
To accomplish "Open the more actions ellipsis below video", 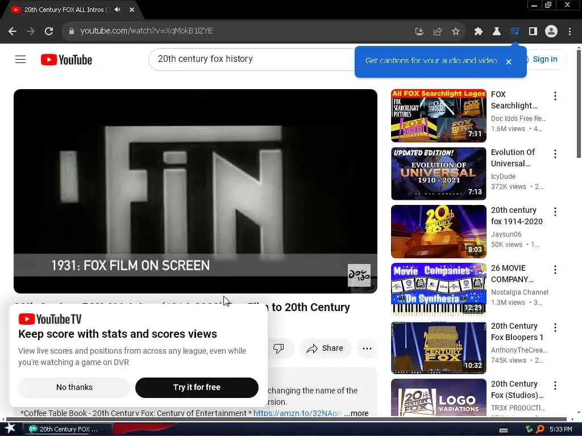I will click(x=367, y=348).
